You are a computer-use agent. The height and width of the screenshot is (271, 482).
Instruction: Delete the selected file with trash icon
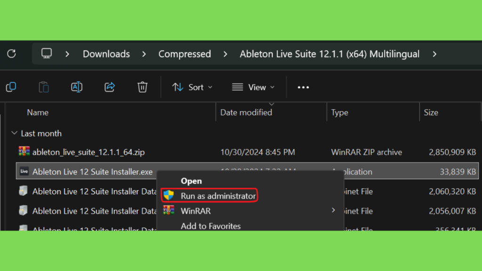click(142, 87)
